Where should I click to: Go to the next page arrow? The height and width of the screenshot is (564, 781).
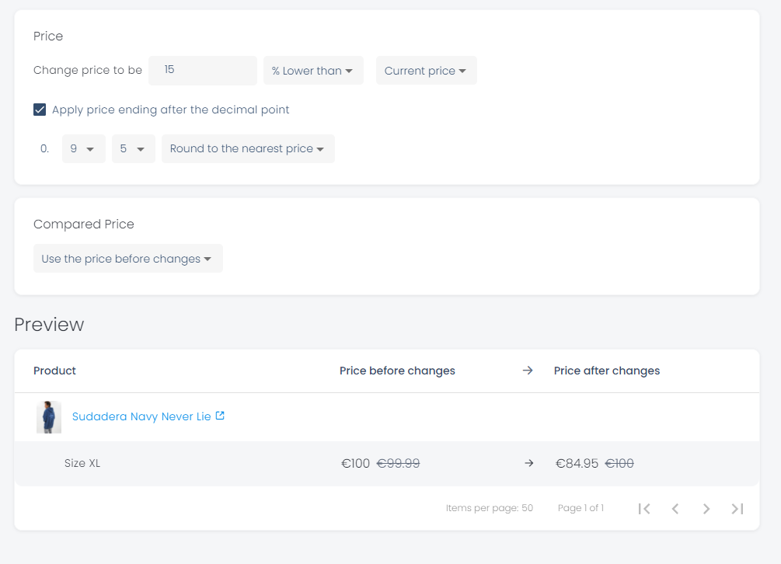706,509
